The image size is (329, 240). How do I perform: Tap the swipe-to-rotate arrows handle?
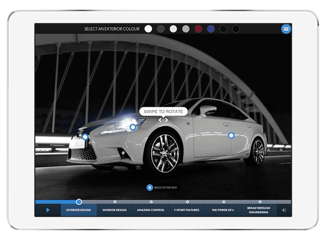click(163, 120)
